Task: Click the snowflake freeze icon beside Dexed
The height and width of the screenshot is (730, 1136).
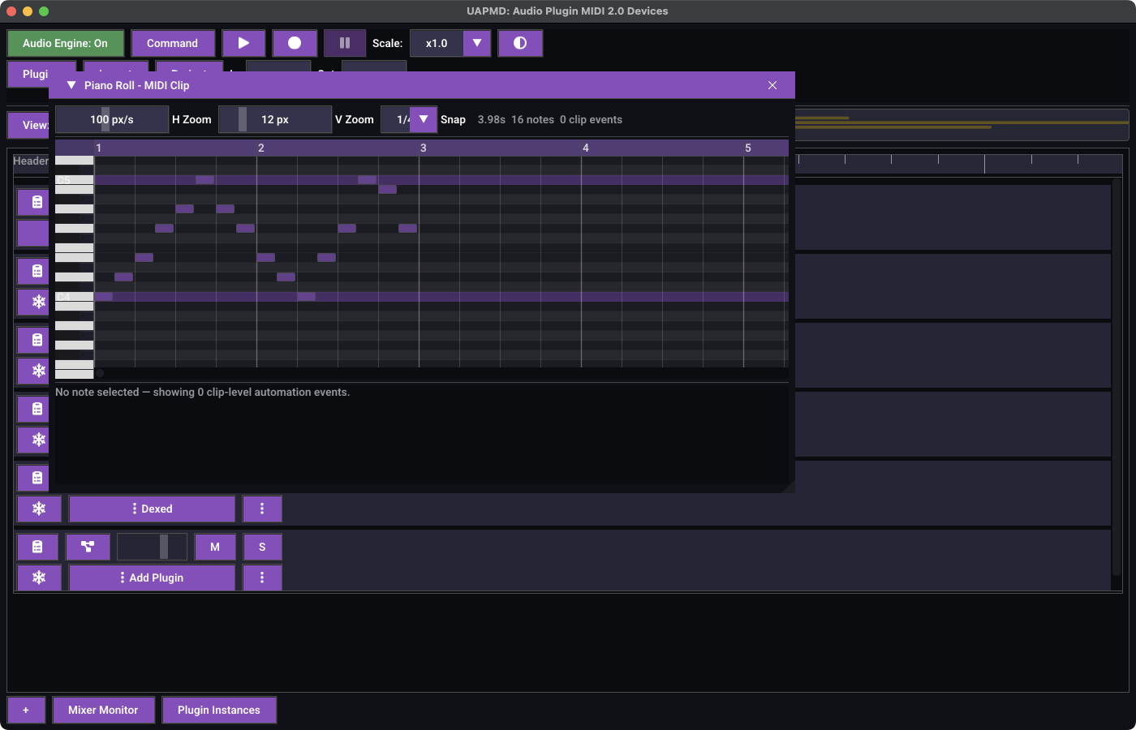Action: coord(39,509)
